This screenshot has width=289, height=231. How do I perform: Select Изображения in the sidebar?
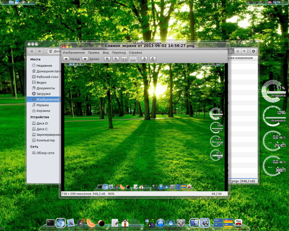point(44,100)
